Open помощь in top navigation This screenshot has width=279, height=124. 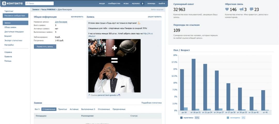(x=151, y=4)
